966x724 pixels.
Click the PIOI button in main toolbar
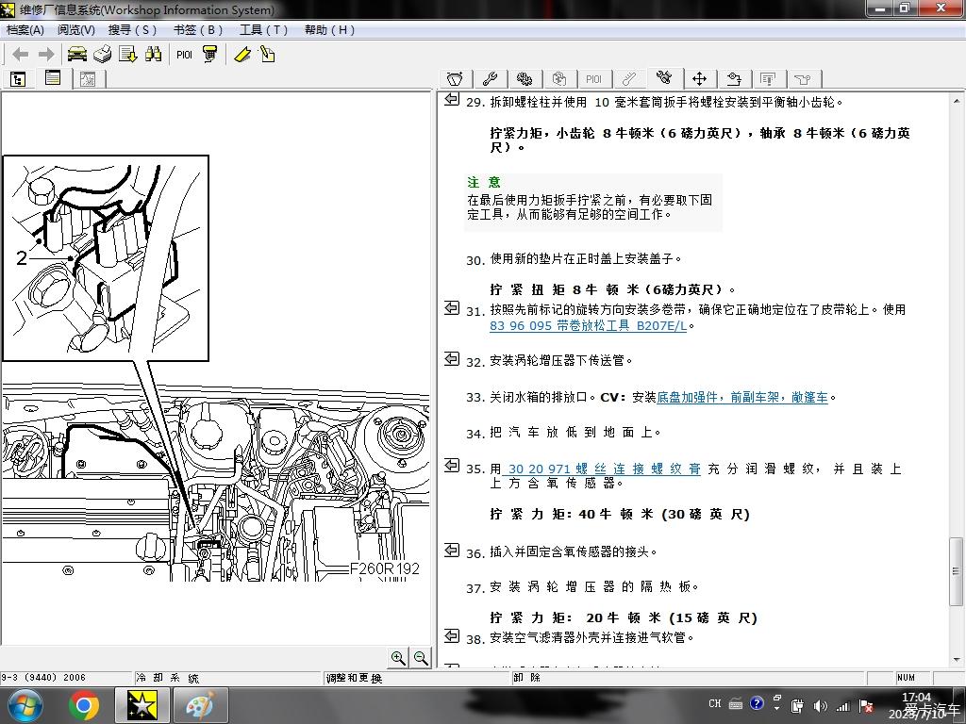tap(184, 55)
